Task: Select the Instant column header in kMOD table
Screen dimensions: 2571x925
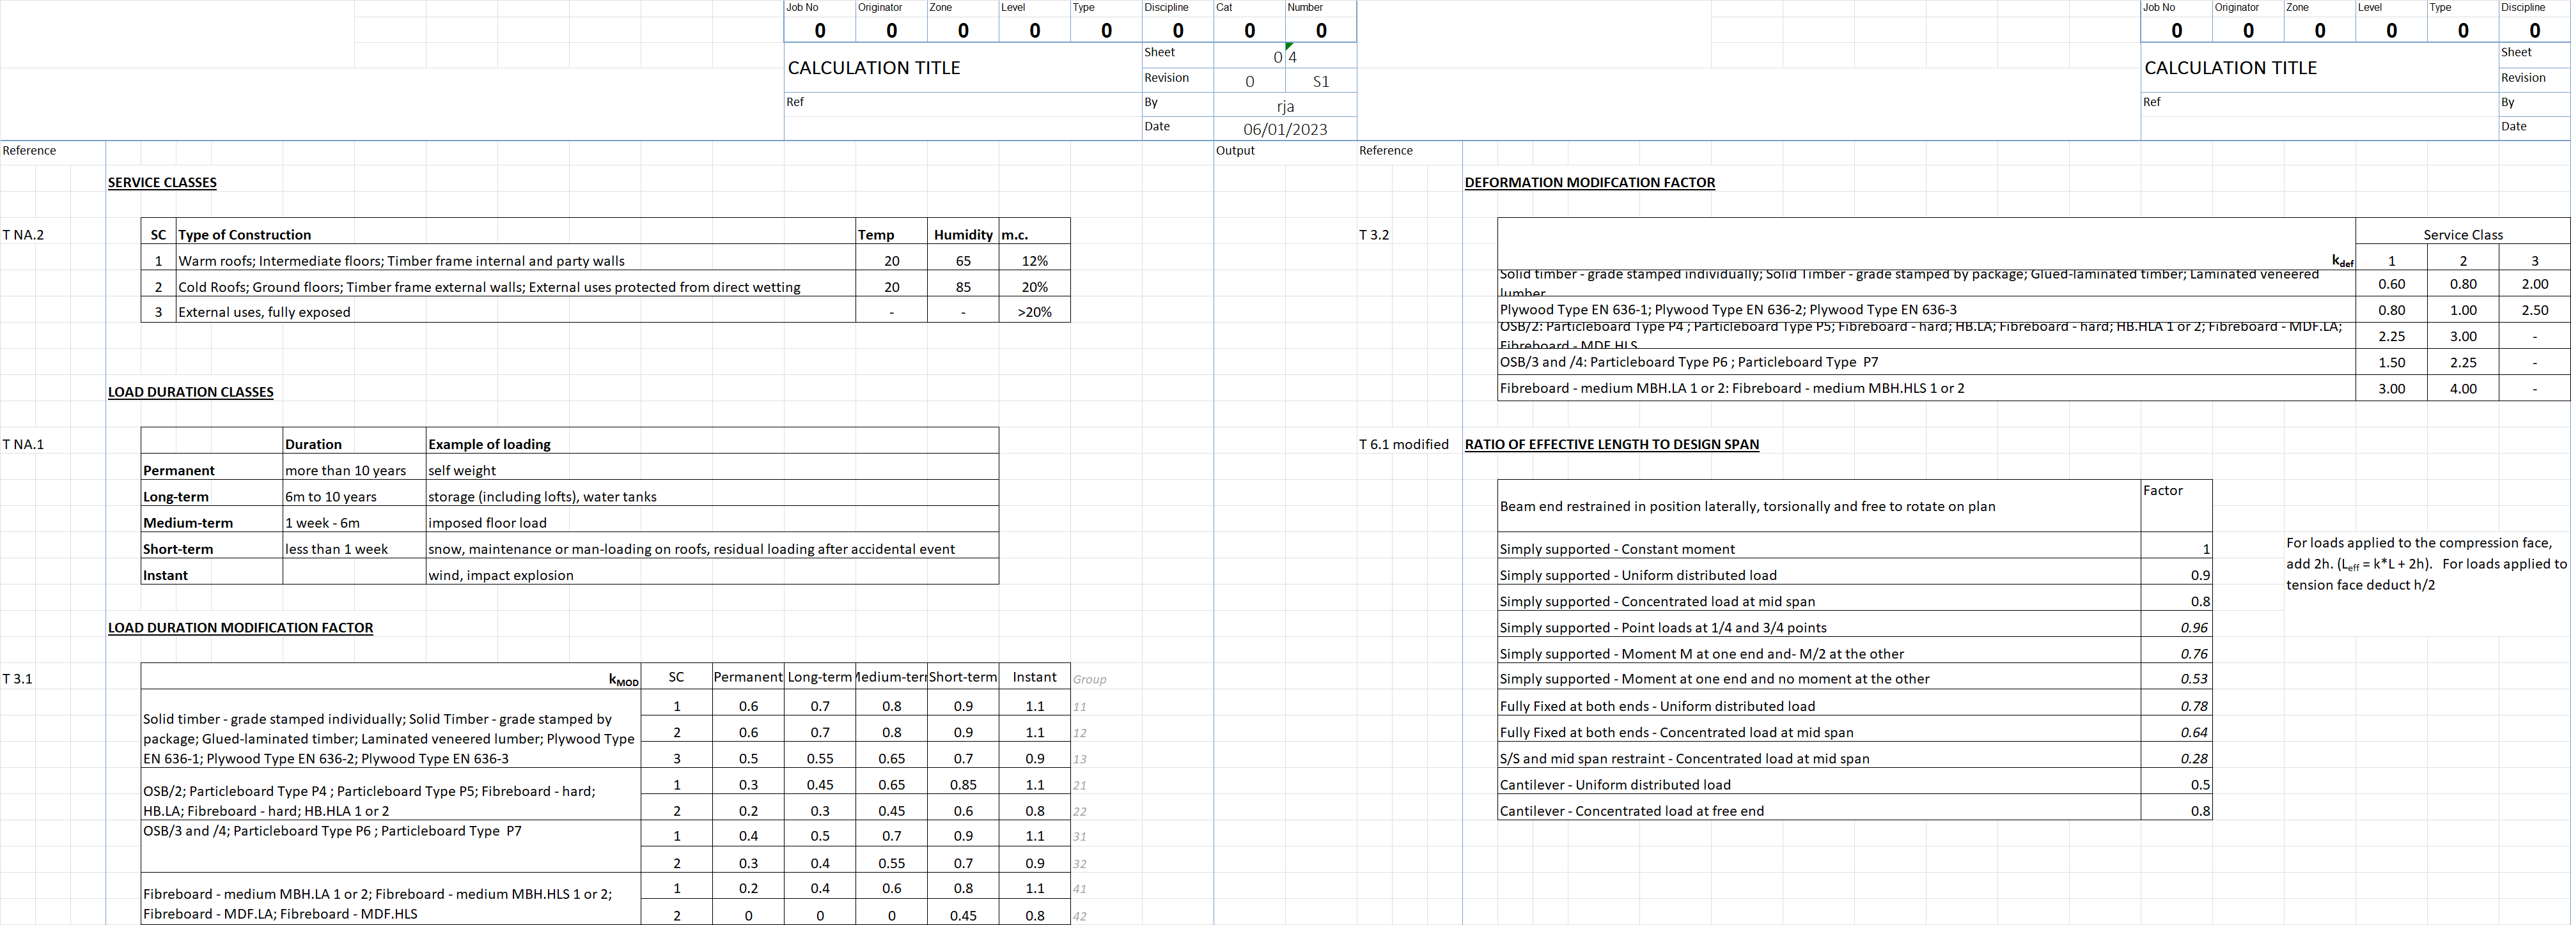Action: tap(1035, 677)
